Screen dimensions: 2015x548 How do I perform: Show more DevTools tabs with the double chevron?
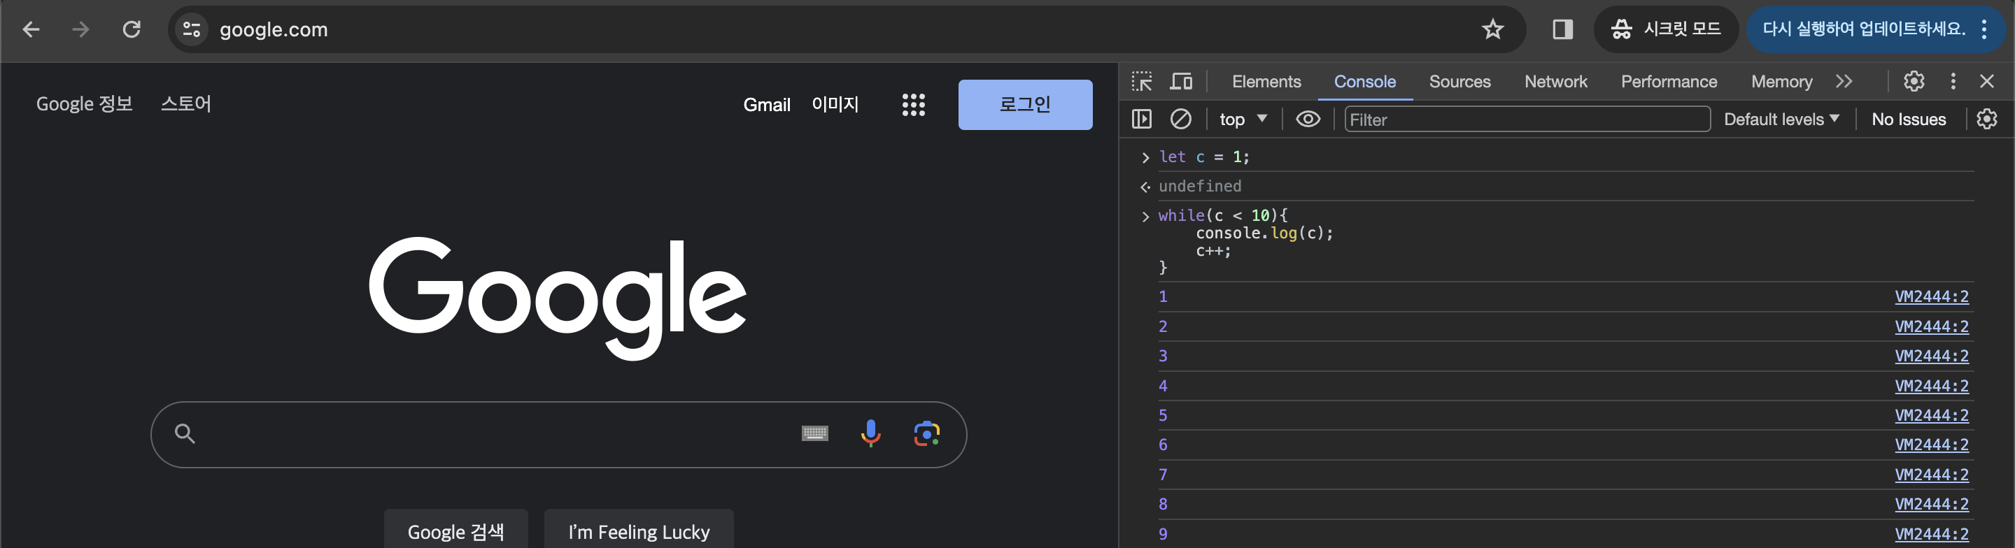1844,81
